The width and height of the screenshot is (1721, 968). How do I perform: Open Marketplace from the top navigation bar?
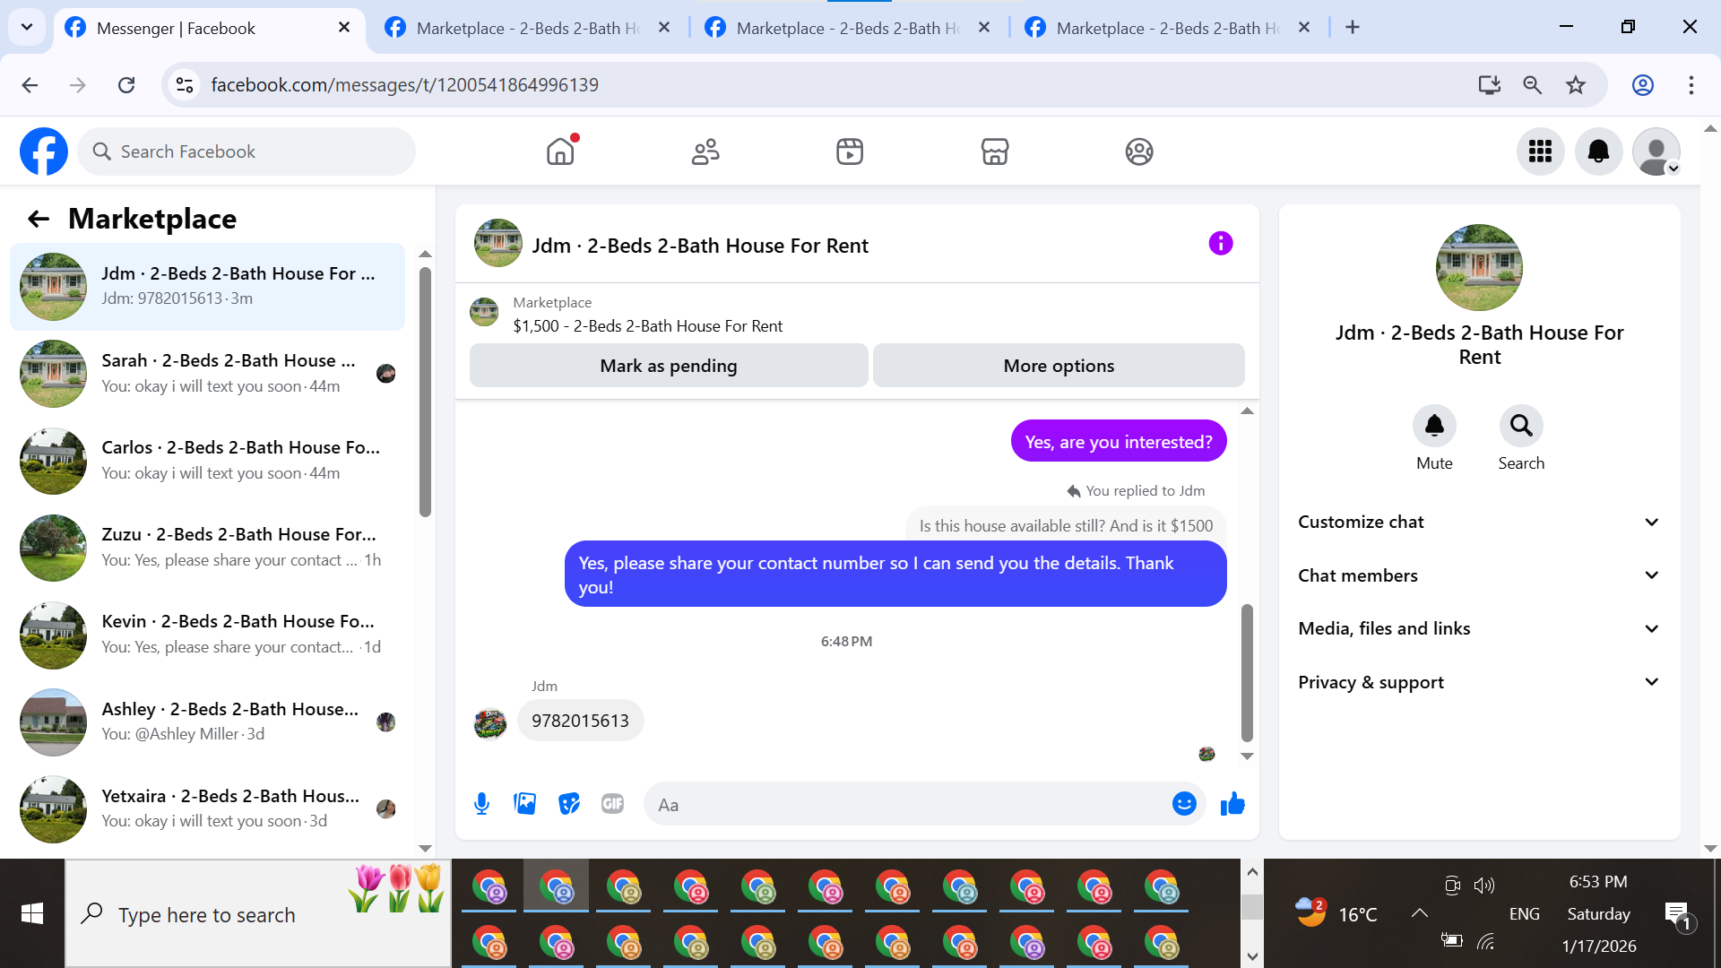point(994,151)
